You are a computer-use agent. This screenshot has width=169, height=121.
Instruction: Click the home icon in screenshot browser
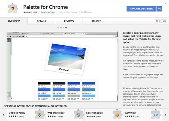click(23, 36)
